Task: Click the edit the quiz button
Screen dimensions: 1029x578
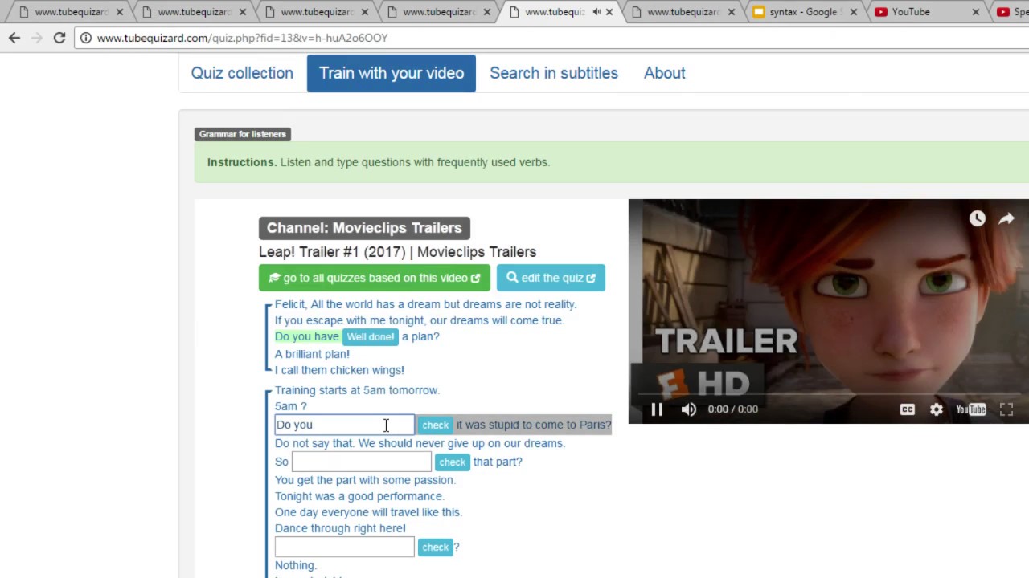Action: 551,278
